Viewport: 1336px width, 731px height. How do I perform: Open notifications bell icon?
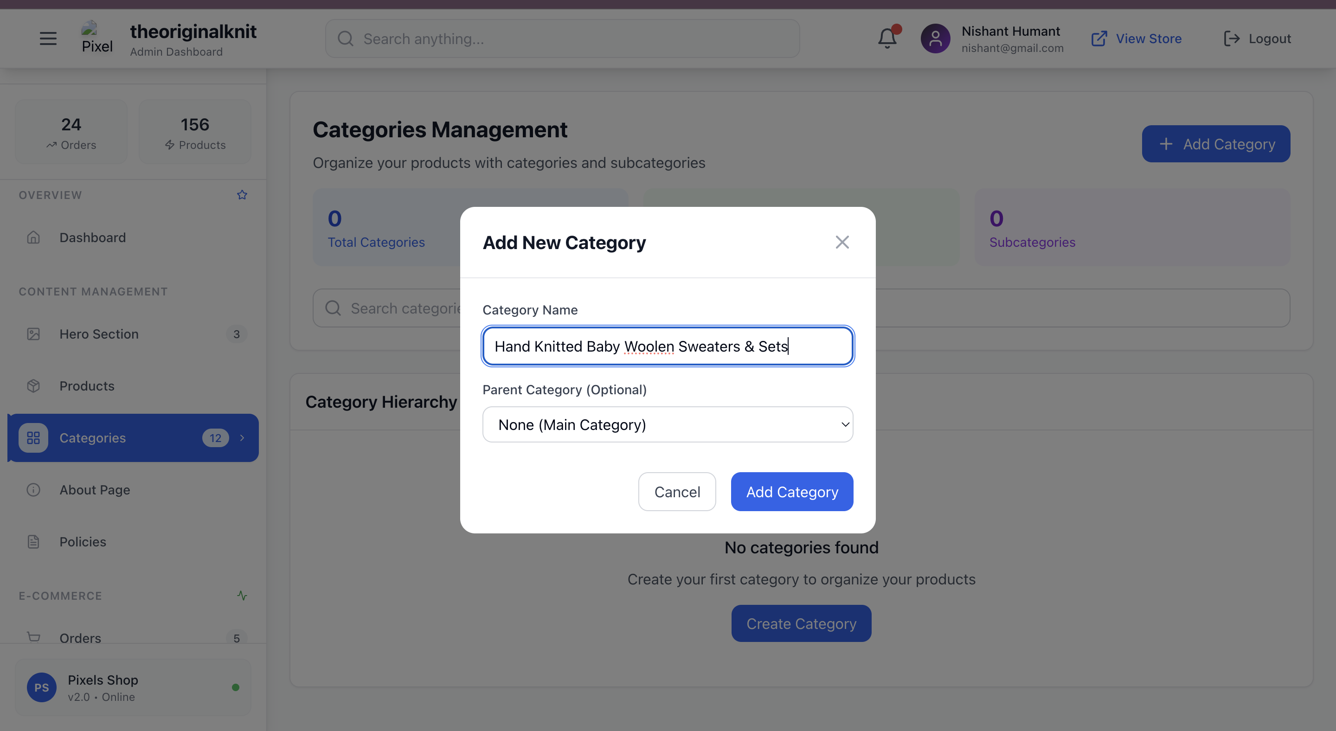click(887, 38)
